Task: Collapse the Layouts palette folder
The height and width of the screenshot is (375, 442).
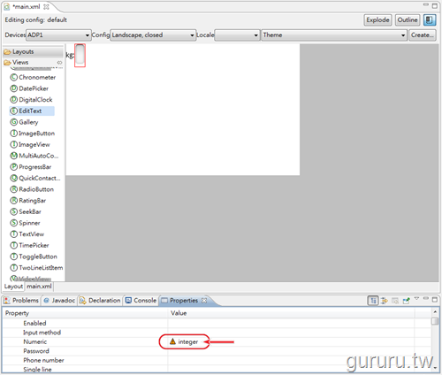Action: pyautogui.click(x=33, y=51)
